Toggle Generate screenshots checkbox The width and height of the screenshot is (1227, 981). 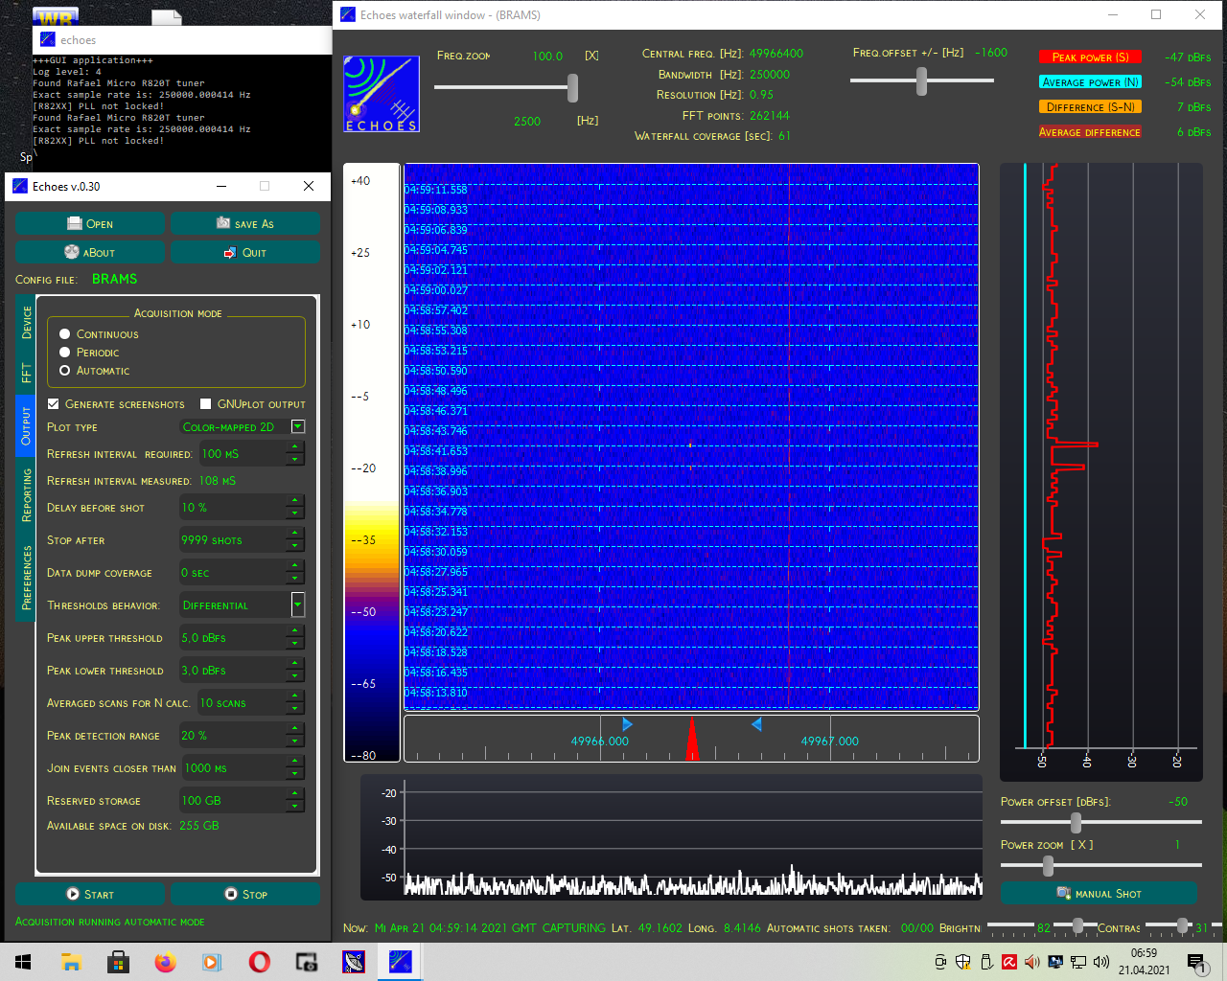(54, 403)
